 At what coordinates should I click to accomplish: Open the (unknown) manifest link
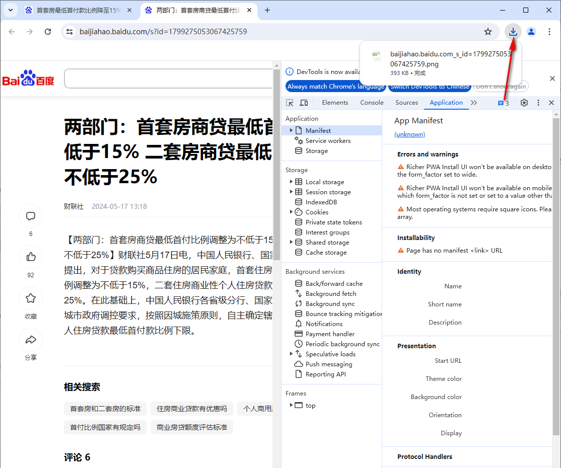coord(409,134)
